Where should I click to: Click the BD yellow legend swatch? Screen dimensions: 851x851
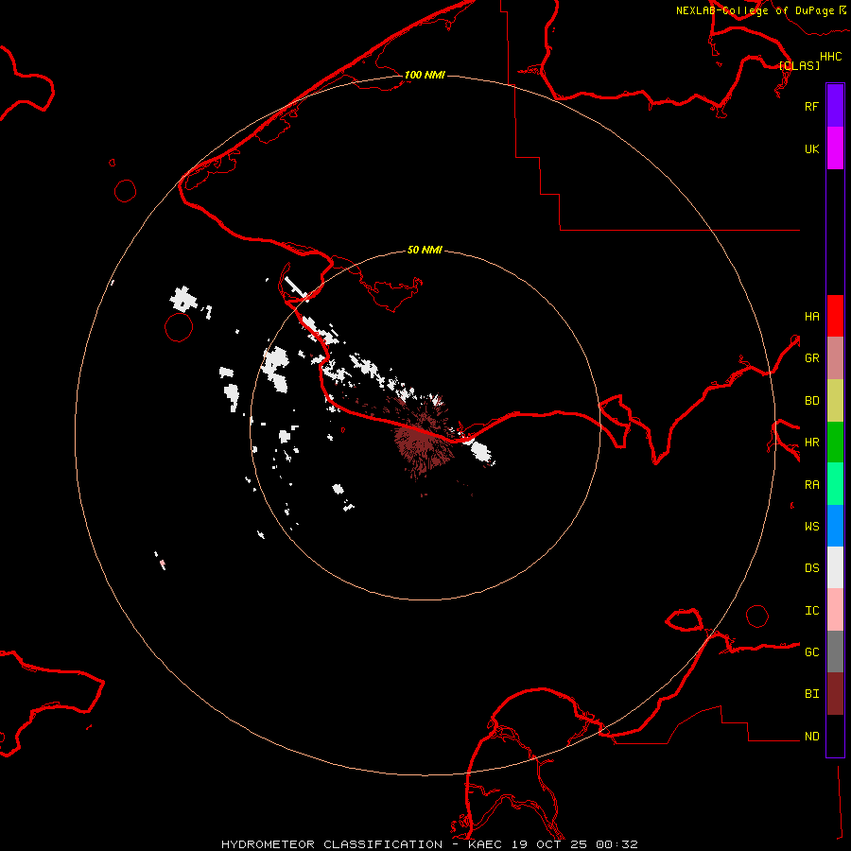tap(835, 401)
